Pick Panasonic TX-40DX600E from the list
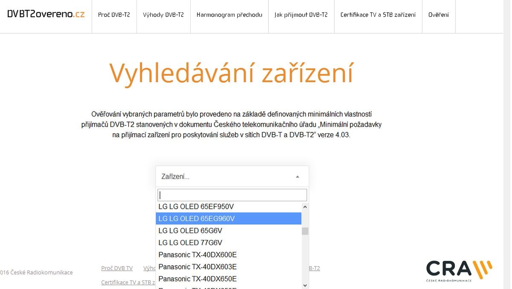 (x=198, y=254)
